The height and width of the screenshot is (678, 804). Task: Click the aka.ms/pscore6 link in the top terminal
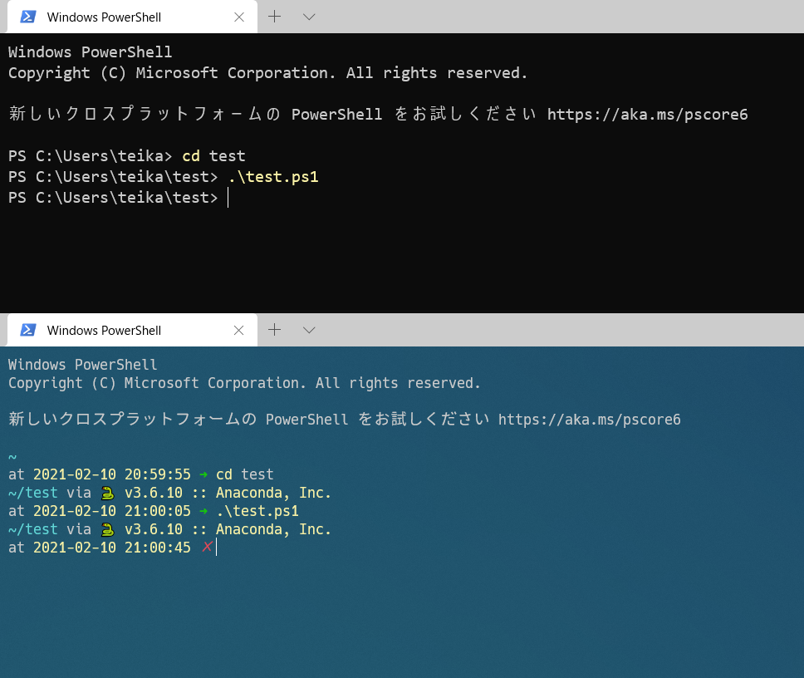point(647,115)
